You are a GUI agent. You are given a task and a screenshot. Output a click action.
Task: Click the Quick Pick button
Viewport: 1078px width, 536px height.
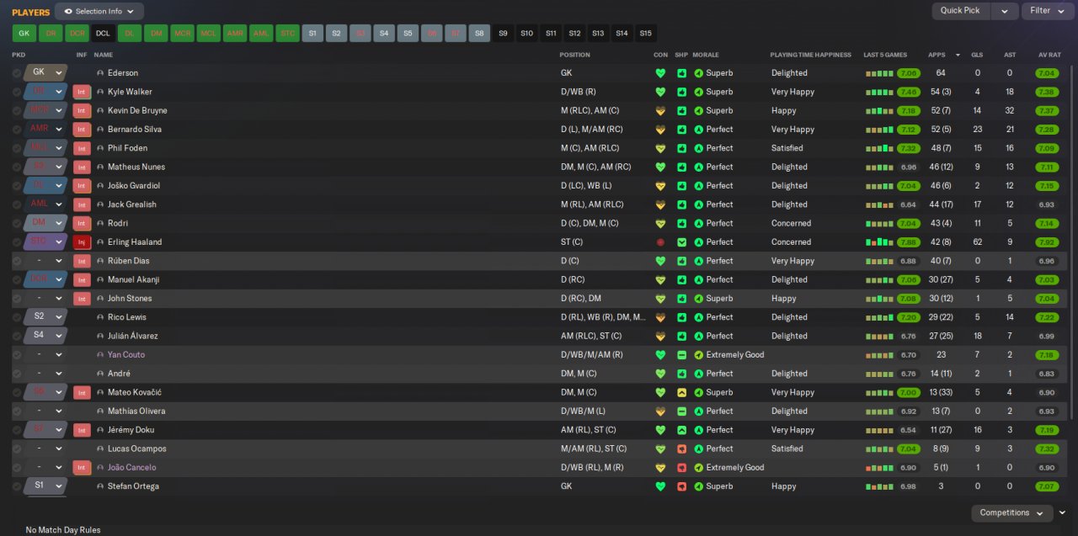click(x=960, y=11)
